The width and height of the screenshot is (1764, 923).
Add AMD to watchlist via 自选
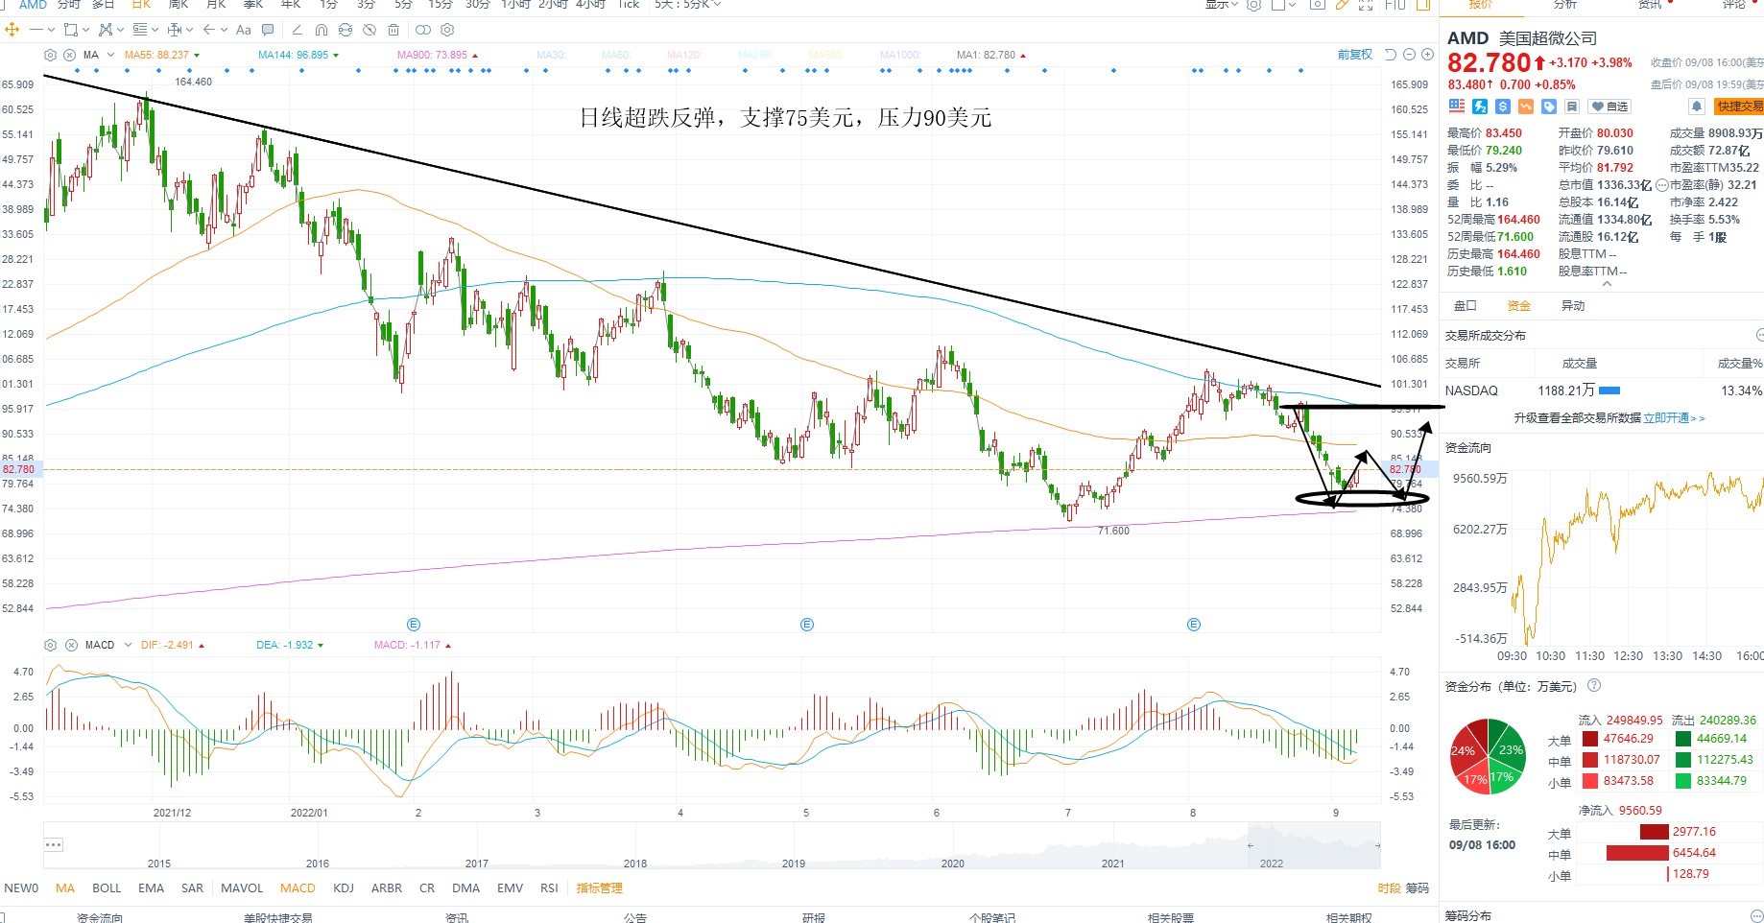pos(1609,106)
